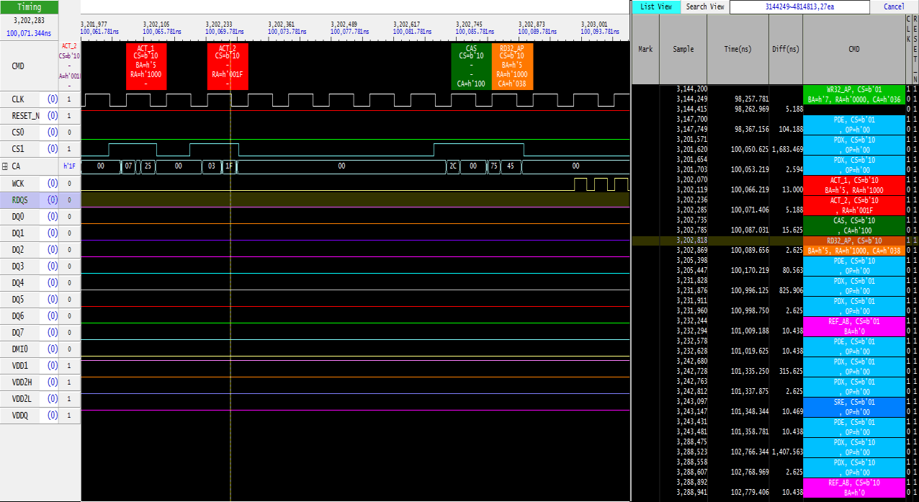
Task: Select the DQ3 signal label
Action: 17,266
